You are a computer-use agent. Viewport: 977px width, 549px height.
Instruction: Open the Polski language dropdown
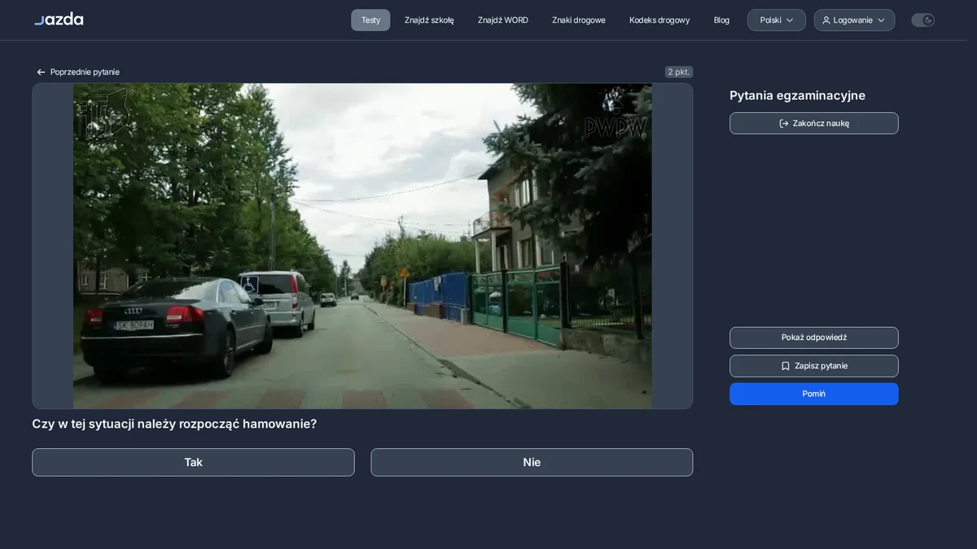click(777, 20)
